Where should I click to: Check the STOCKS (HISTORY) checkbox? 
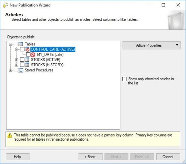pos(22,65)
